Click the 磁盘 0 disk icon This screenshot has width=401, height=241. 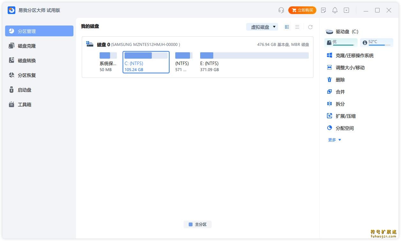pyautogui.click(x=90, y=44)
